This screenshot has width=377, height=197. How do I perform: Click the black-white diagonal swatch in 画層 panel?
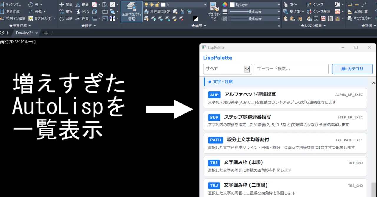point(196,19)
